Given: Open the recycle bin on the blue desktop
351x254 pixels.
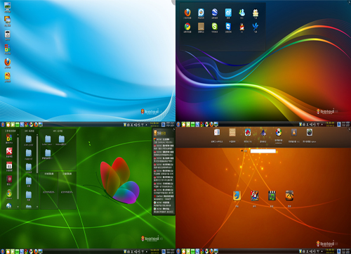Looking at the screenshot, I should point(8,34).
